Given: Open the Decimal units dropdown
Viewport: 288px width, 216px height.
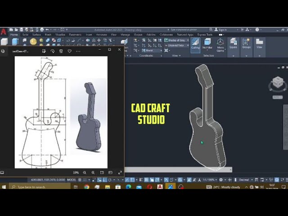Looking at the screenshot, I should [x=246, y=180].
